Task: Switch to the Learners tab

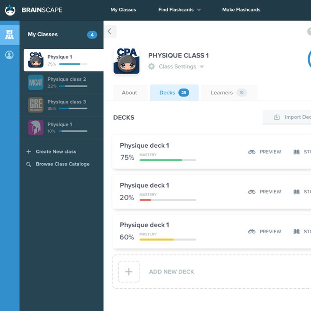Action: 229,93
